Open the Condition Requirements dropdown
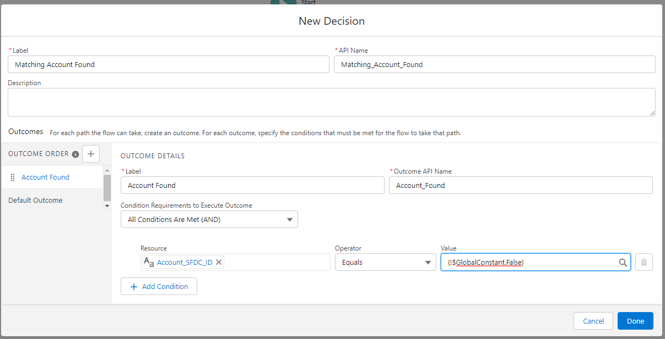 pos(209,219)
